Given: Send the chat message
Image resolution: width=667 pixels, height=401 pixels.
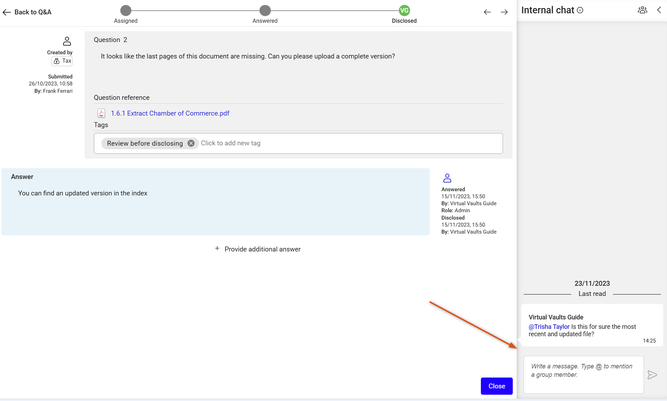Looking at the screenshot, I should (652, 375).
